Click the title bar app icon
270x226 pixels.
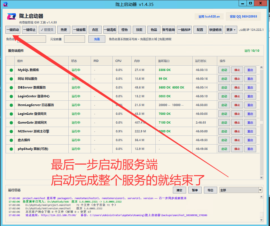click(6, 4)
